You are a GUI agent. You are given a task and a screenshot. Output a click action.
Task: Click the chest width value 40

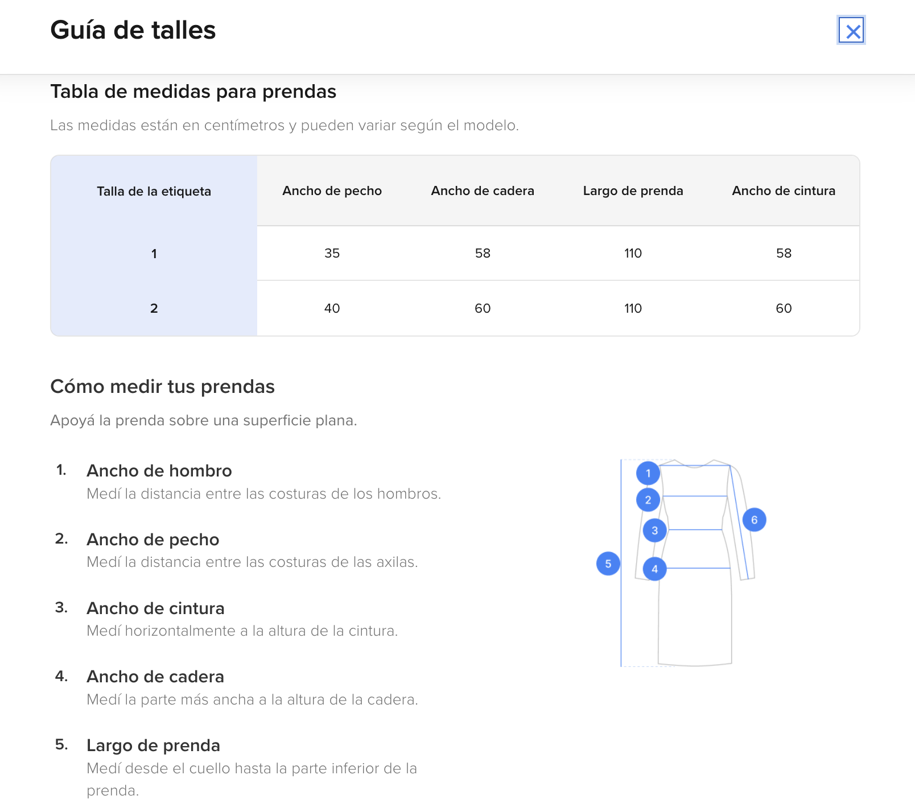pos(332,308)
